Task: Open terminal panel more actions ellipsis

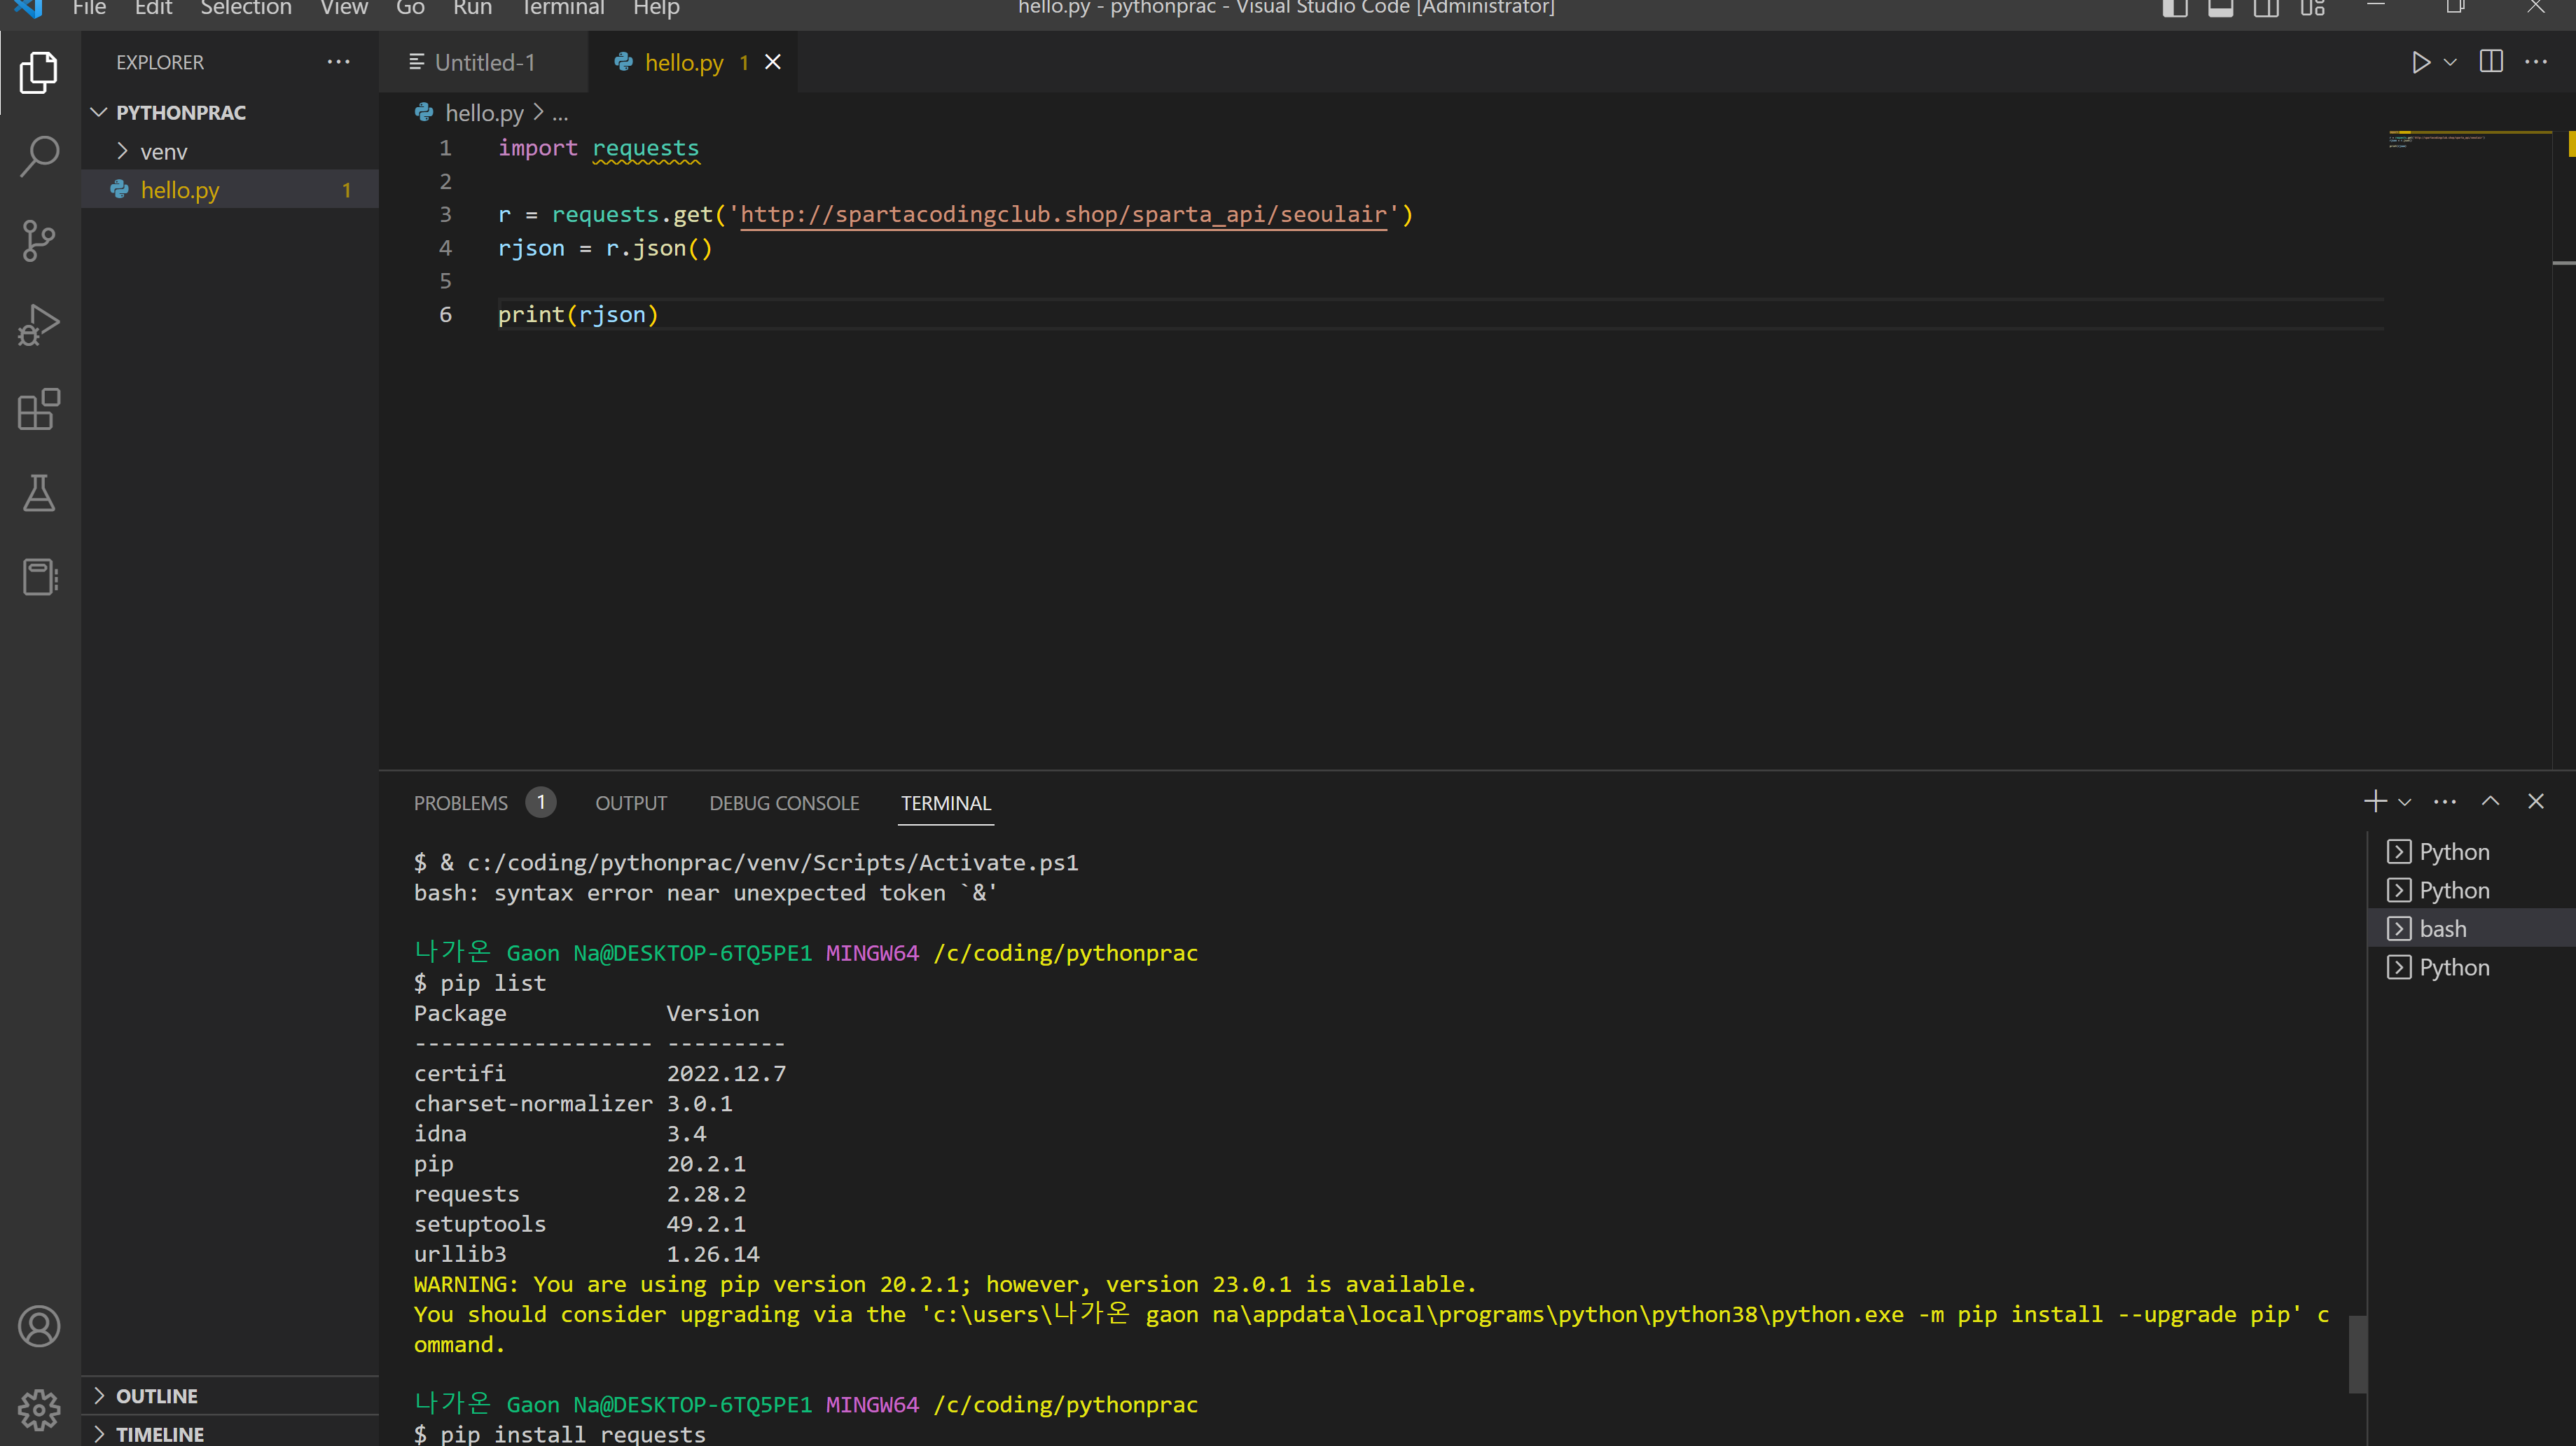Action: pos(2445,801)
